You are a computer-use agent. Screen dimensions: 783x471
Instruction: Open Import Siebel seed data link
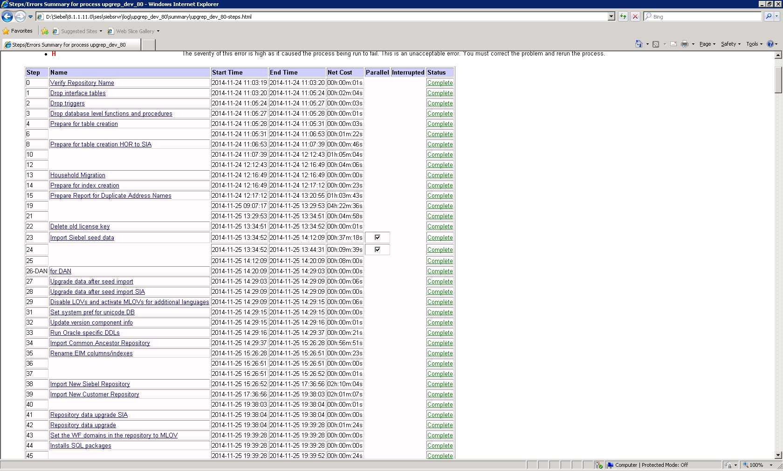[82, 238]
